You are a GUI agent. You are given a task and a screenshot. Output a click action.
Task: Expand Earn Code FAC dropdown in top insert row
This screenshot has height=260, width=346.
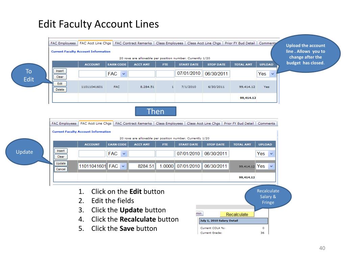click(x=124, y=74)
